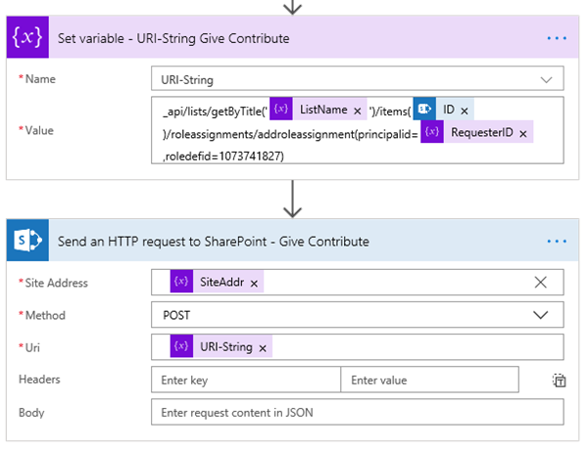Image resolution: width=588 pixels, height=449 pixels.
Task: Collapse the Send an HTTP request header
Action: point(292,241)
